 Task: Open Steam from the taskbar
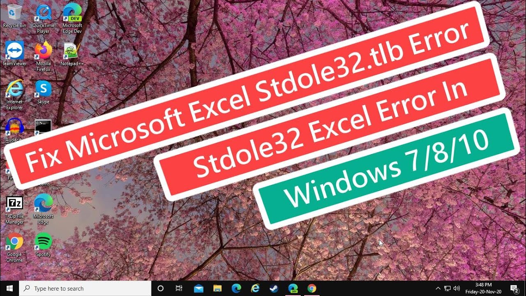(x=274, y=288)
